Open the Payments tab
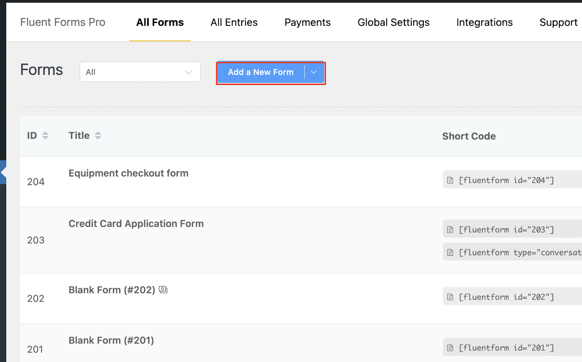The height and width of the screenshot is (362, 582). coord(307,23)
